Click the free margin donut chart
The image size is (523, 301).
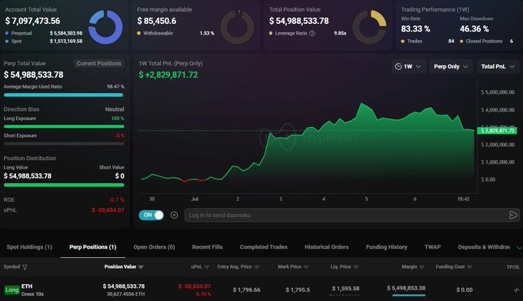pyautogui.click(x=237, y=27)
